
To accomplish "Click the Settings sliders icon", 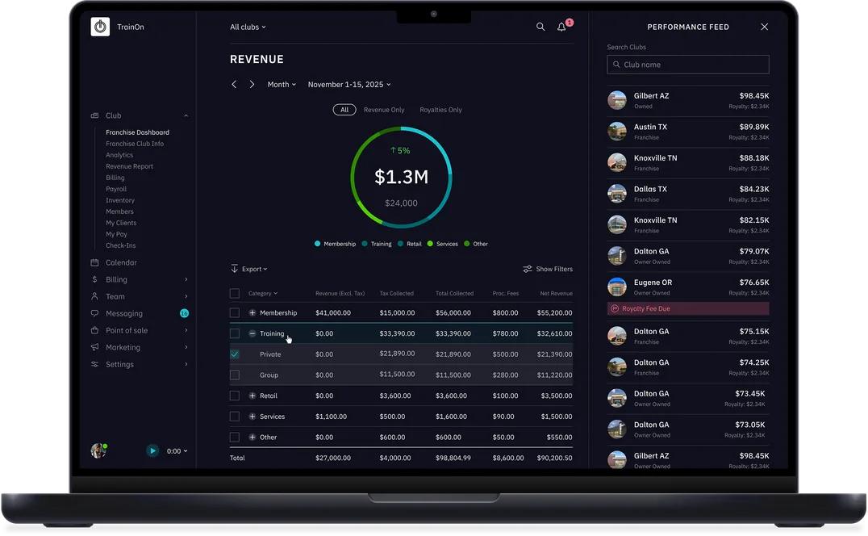I will [x=94, y=364].
